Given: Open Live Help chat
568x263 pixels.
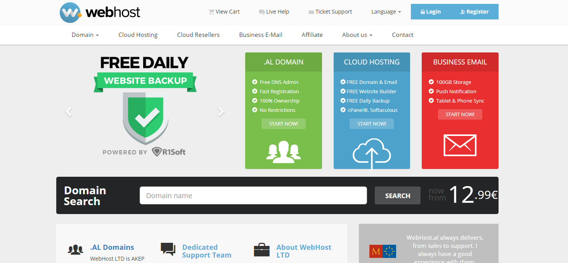Looking at the screenshot, I should pyautogui.click(x=274, y=12).
